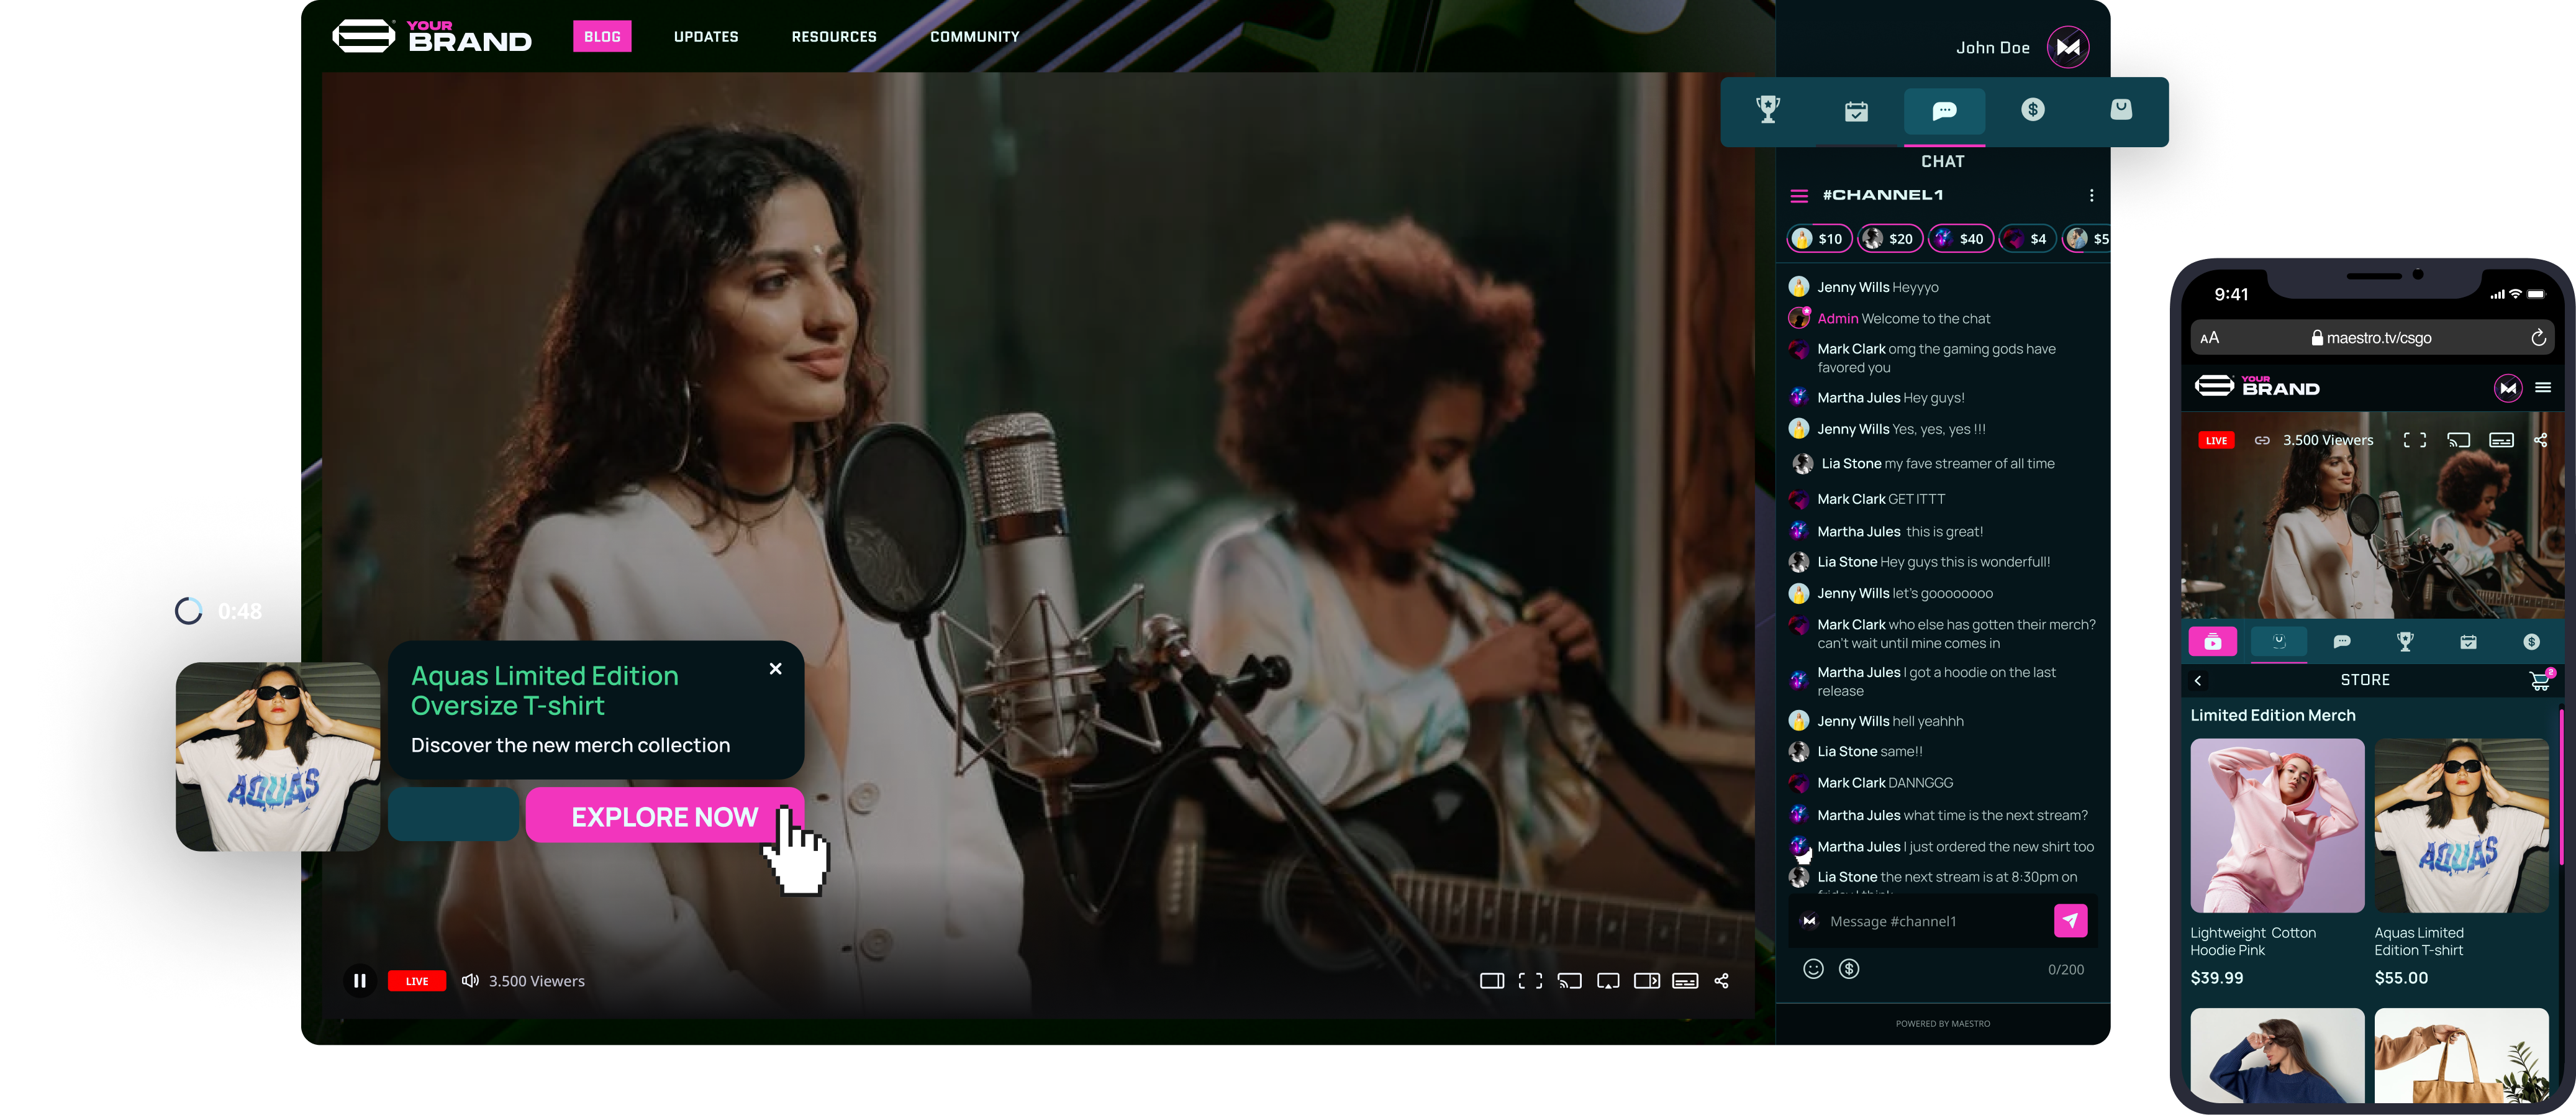The image size is (2576, 1115).
Task: Toggle fullscreen mode in desktop player
Action: tap(1530, 981)
